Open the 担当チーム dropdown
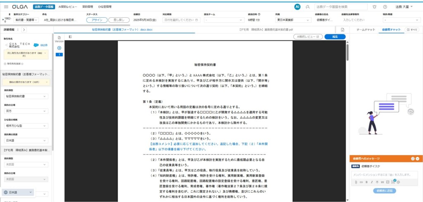This screenshot has width=423, height=202. tap(224, 20)
